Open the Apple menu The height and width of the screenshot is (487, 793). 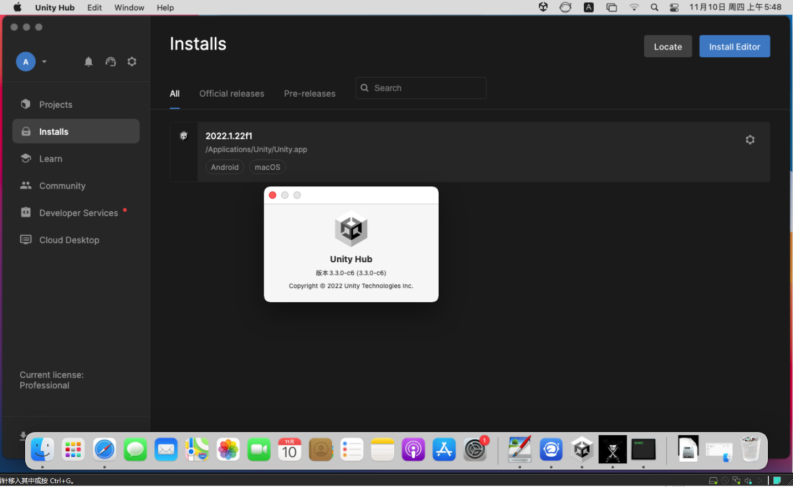click(17, 7)
